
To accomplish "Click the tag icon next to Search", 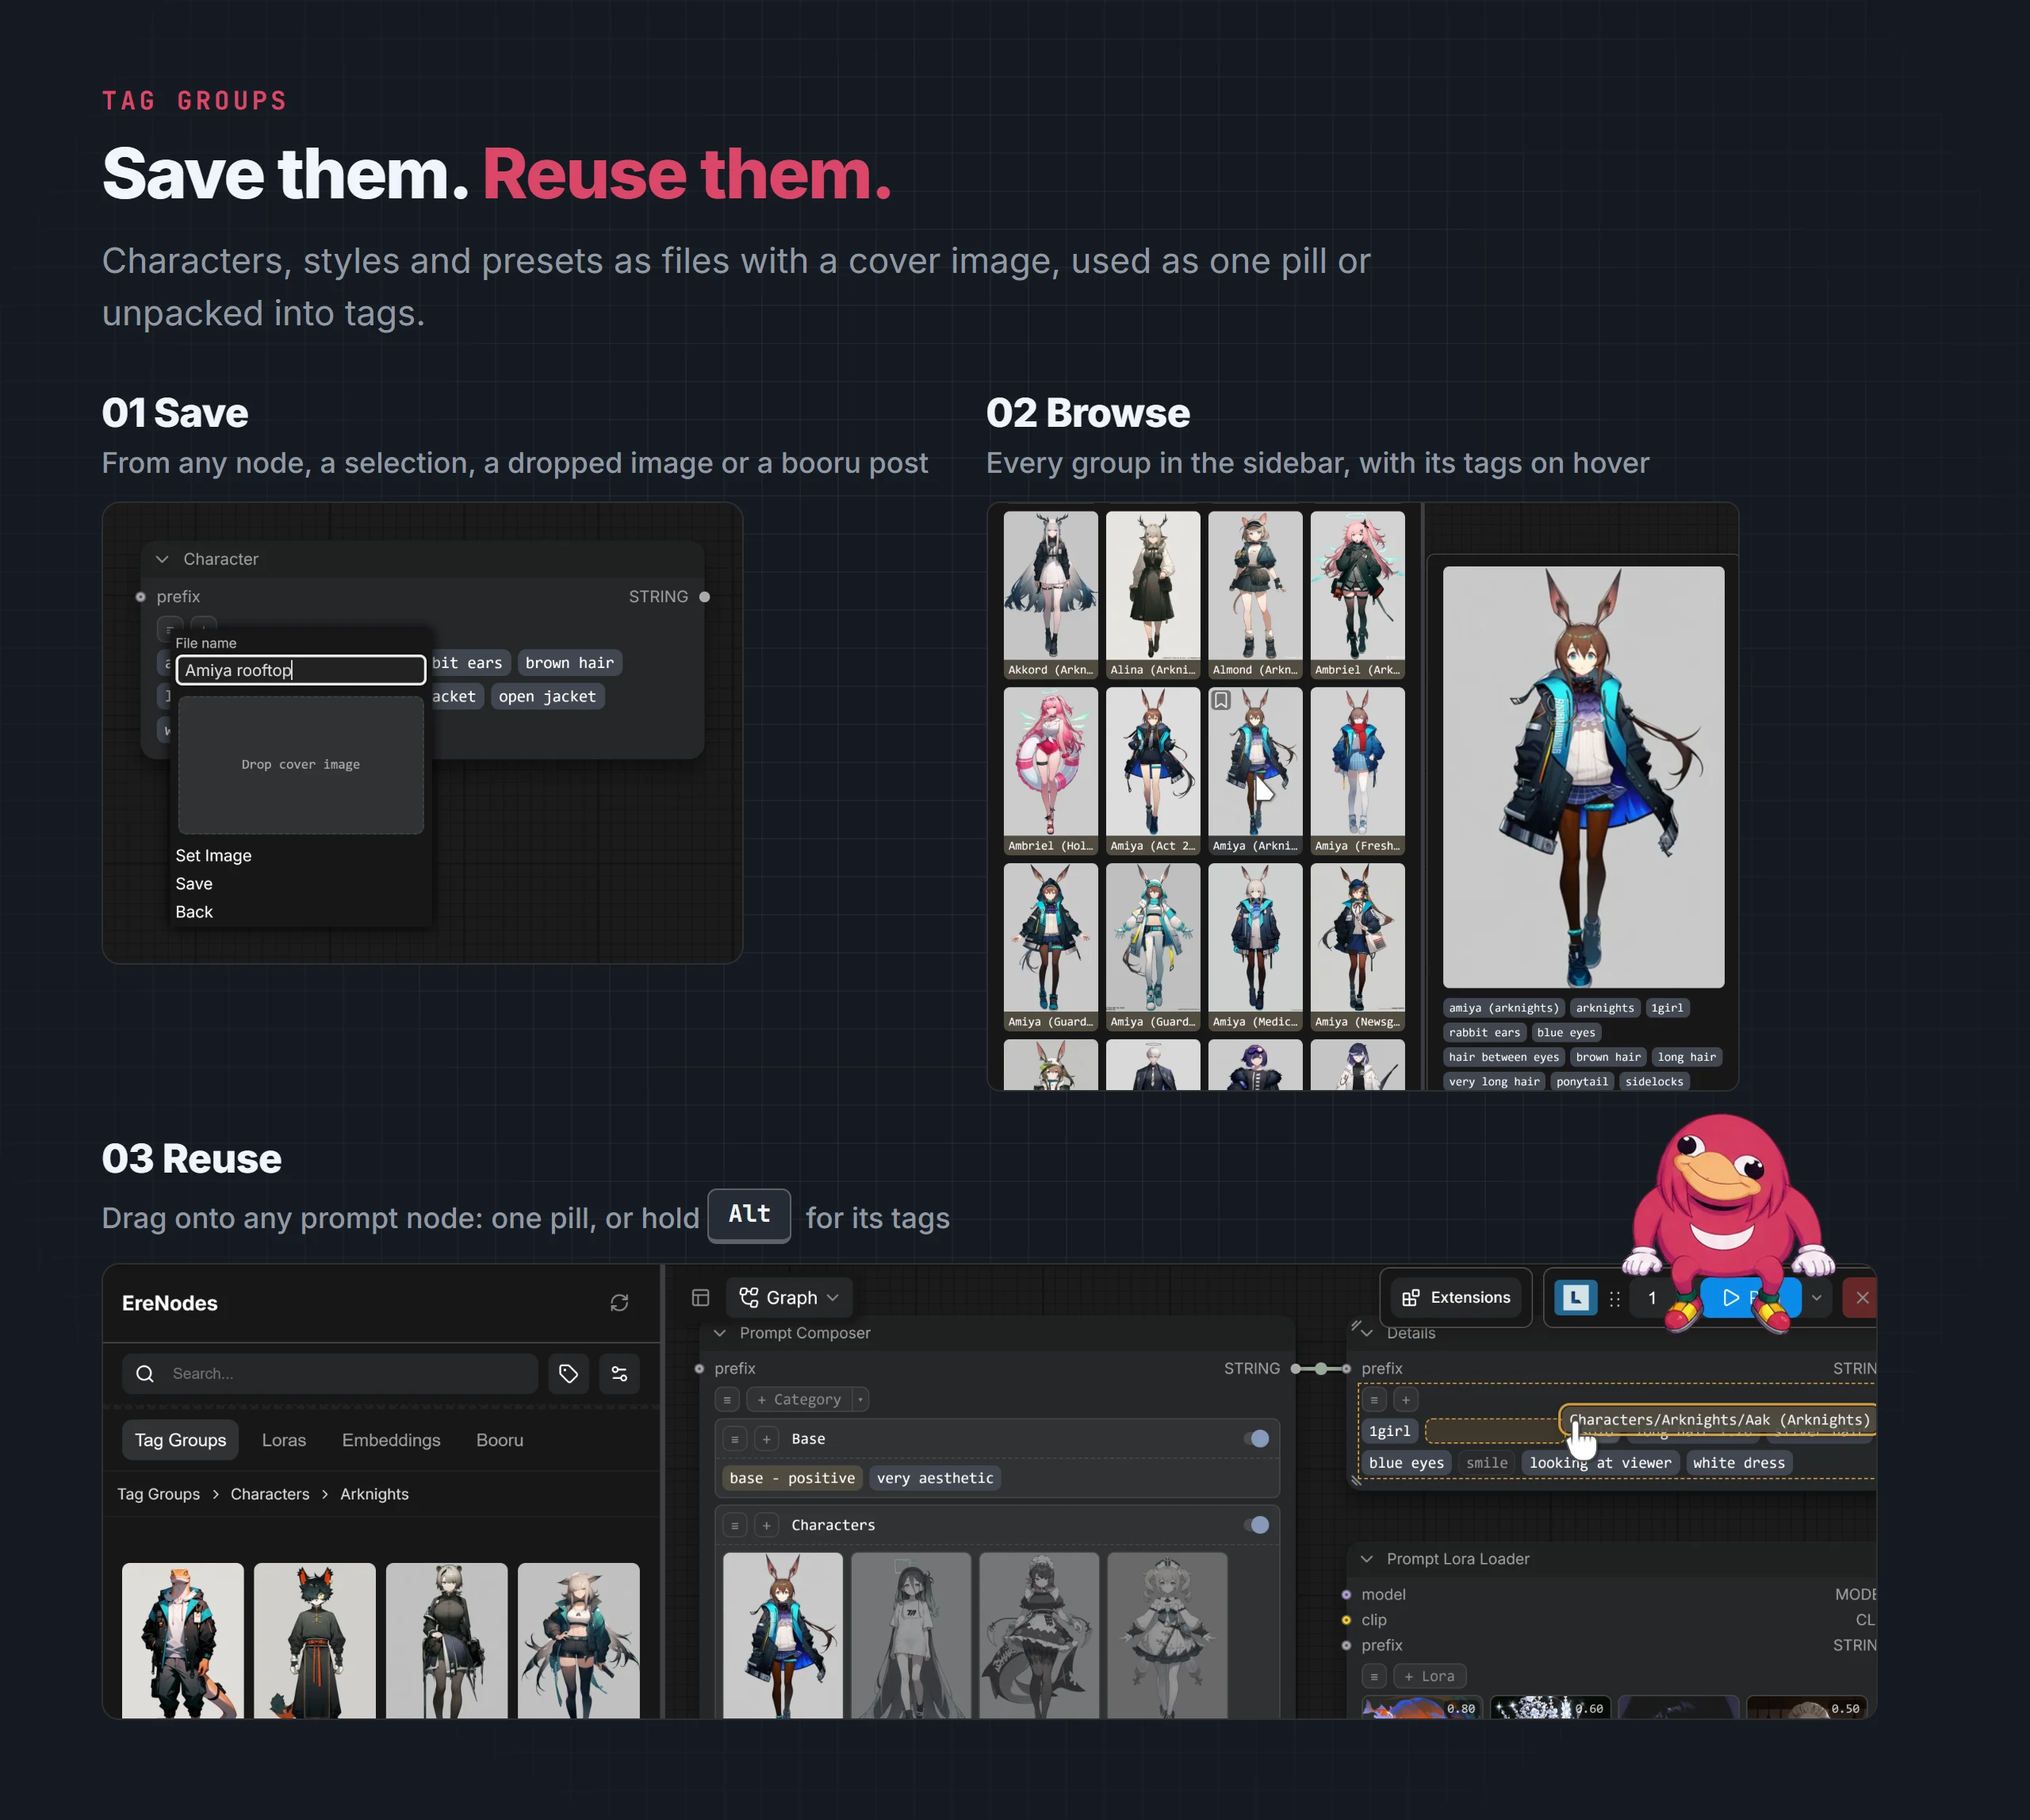I will (569, 1374).
